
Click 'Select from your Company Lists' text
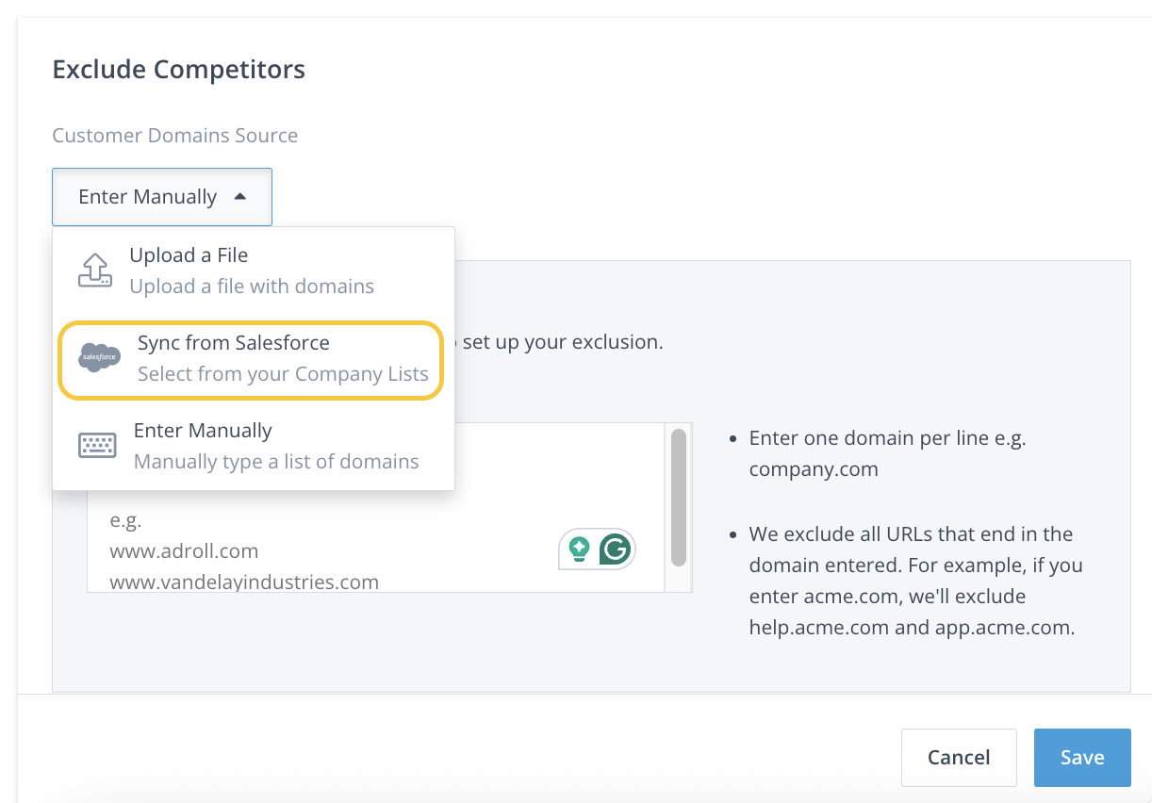click(283, 374)
